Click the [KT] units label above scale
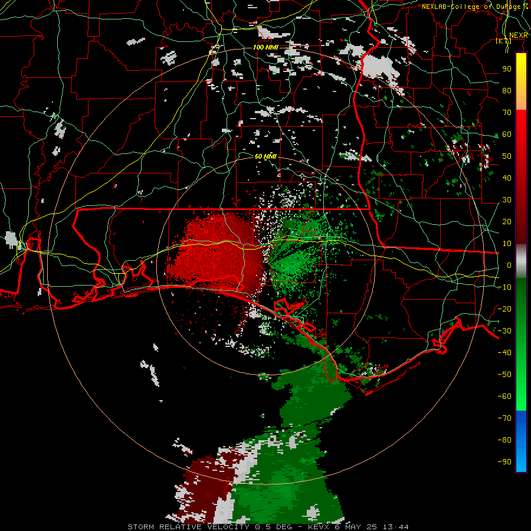This screenshot has width=531, height=531. coord(504,41)
